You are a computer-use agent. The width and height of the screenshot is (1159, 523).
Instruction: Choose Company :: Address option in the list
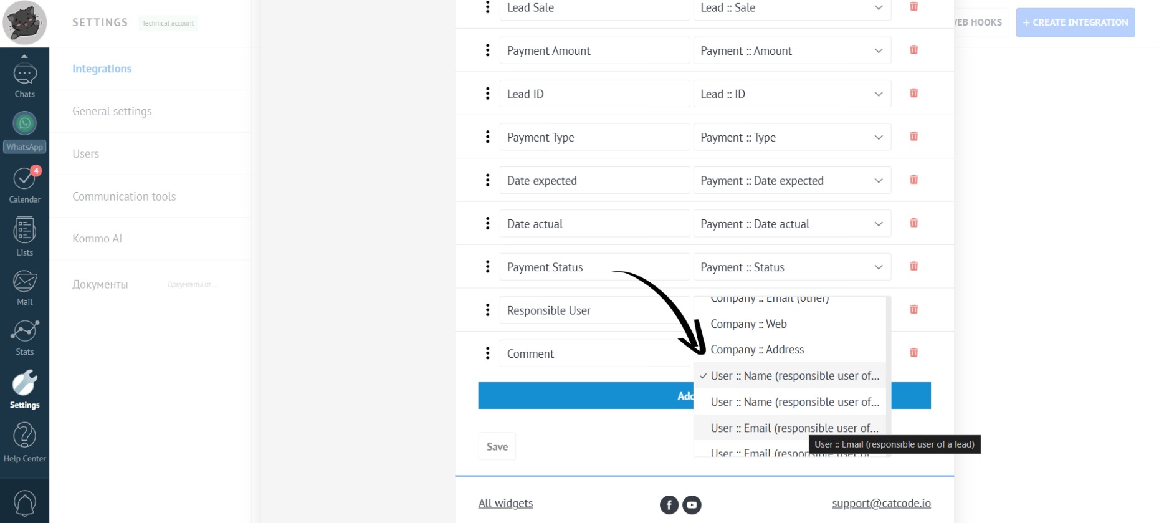point(757,350)
